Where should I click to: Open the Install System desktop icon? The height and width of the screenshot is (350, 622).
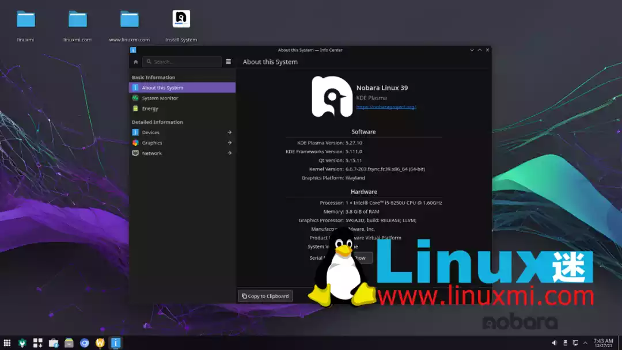coord(180,18)
